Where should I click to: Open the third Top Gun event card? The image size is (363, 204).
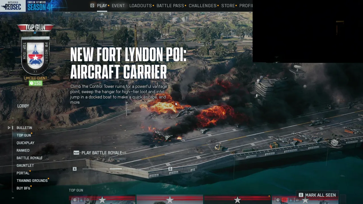[x=237, y=199]
